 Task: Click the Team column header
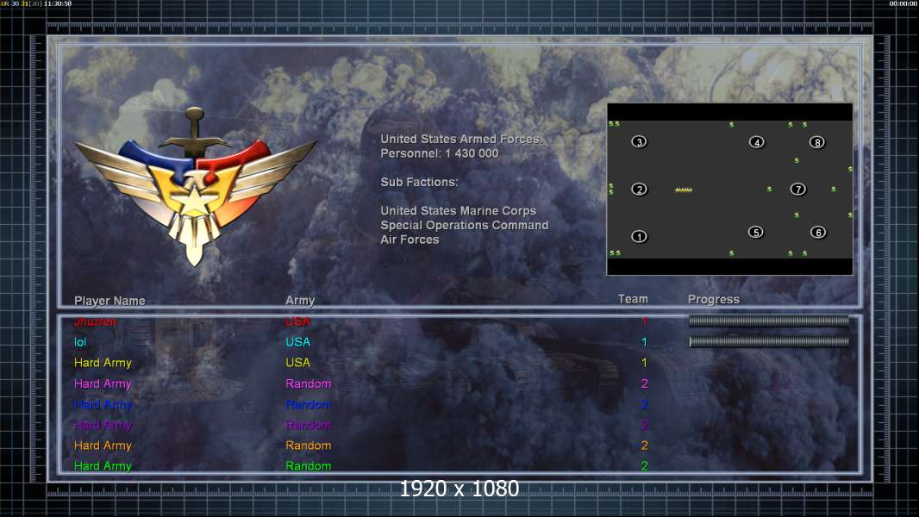633,299
